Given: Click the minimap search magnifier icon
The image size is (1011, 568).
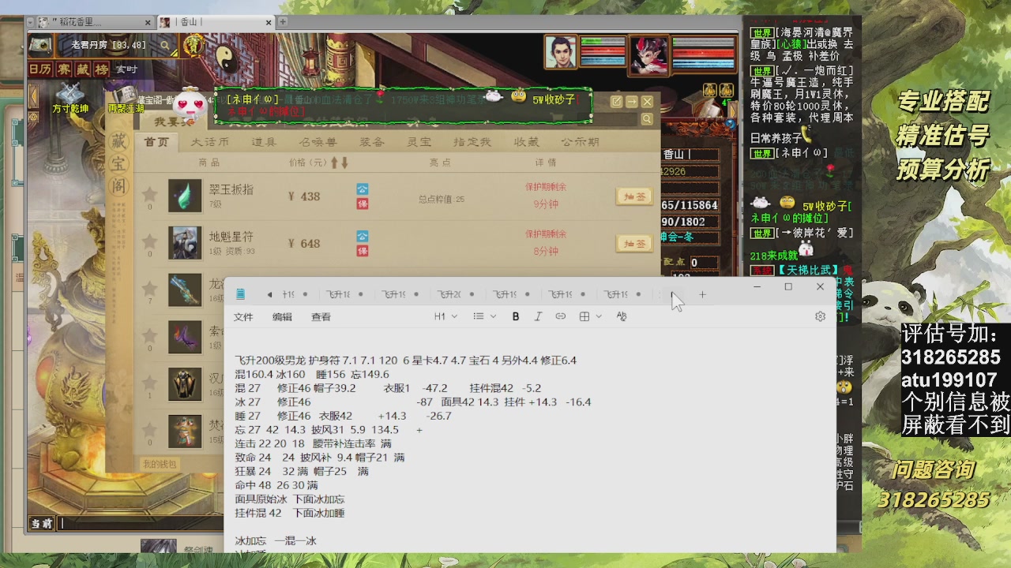Looking at the screenshot, I should [165, 46].
